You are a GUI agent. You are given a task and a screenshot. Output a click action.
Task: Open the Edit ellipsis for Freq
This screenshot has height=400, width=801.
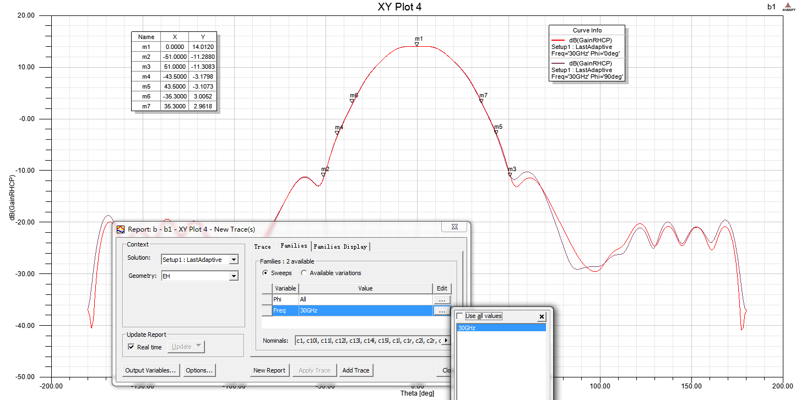(x=441, y=311)
